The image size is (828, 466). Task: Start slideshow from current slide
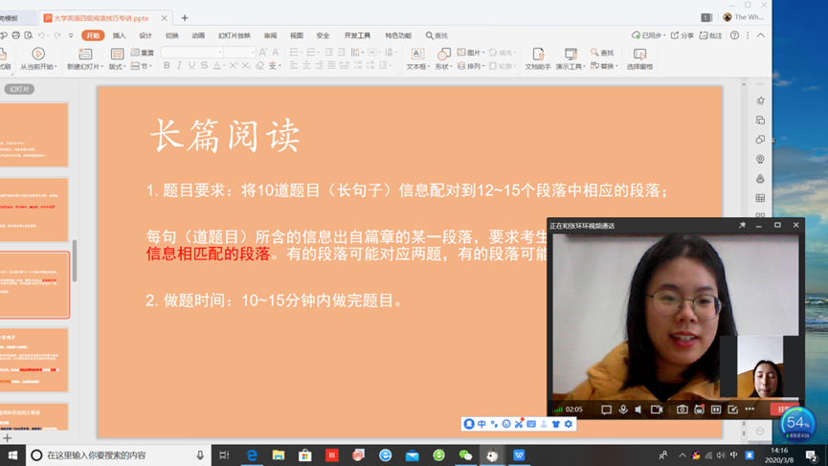click(x=38, y=58)
